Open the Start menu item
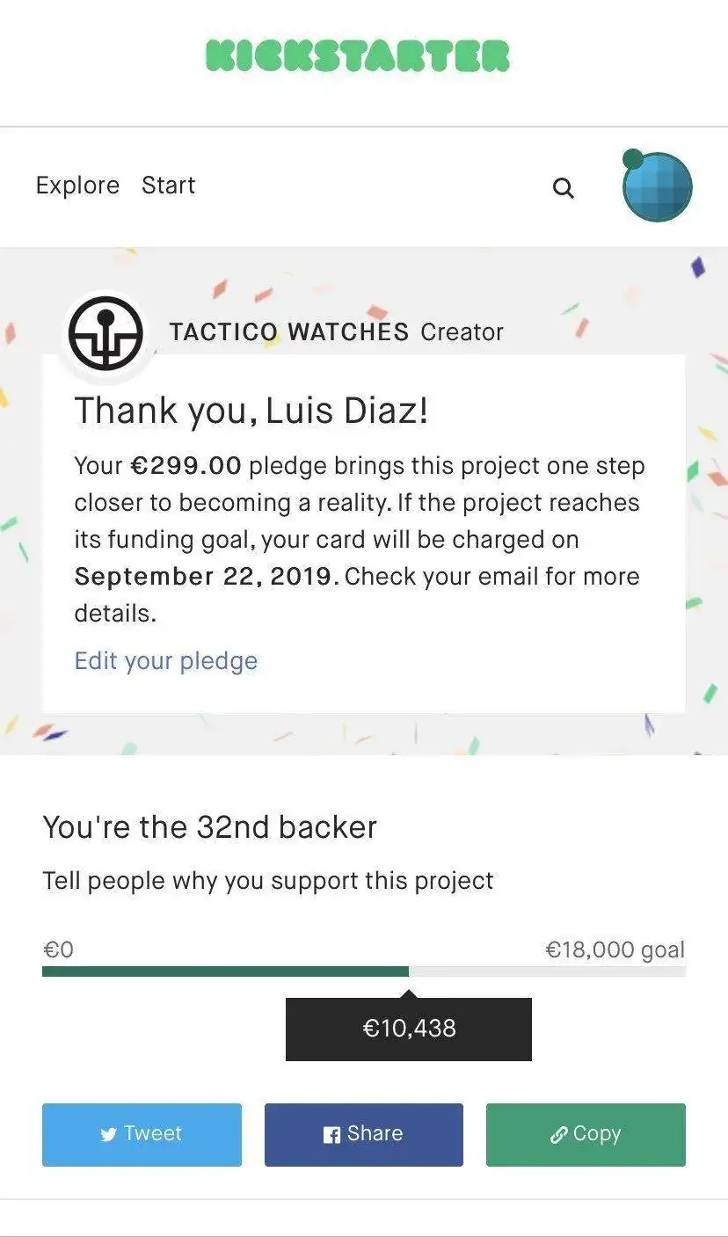This screenshot has width=728, height=1237. click(169, 186)
